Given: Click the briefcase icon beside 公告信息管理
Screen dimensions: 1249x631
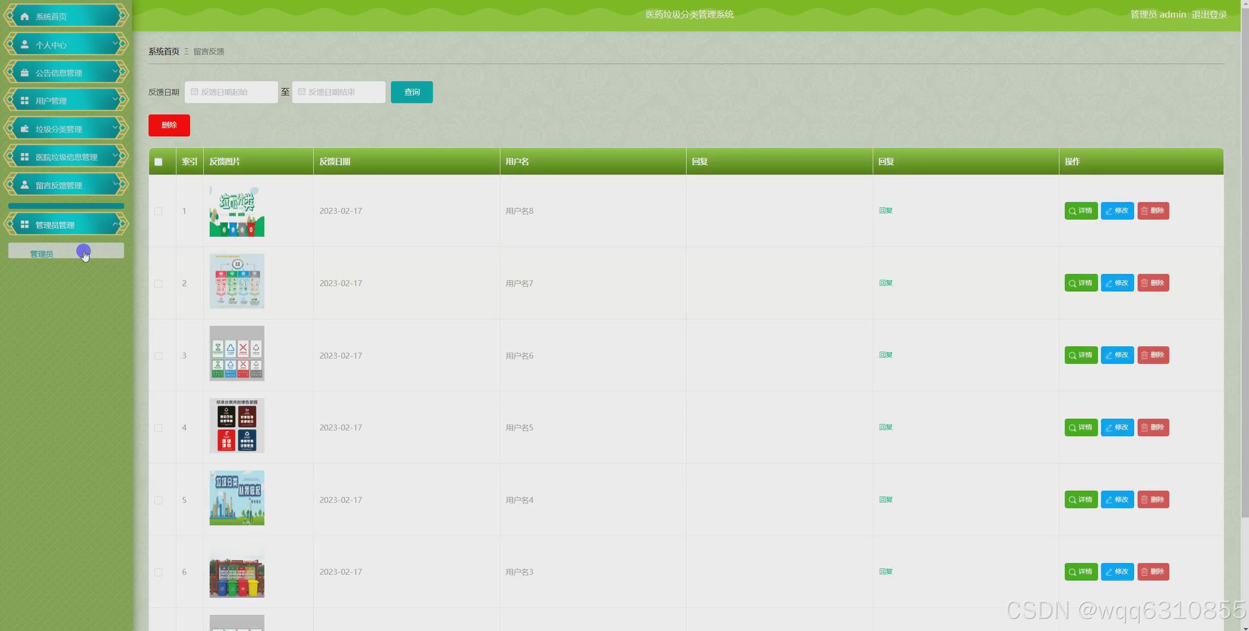Looking at the screenshot, I should [25, 73].
